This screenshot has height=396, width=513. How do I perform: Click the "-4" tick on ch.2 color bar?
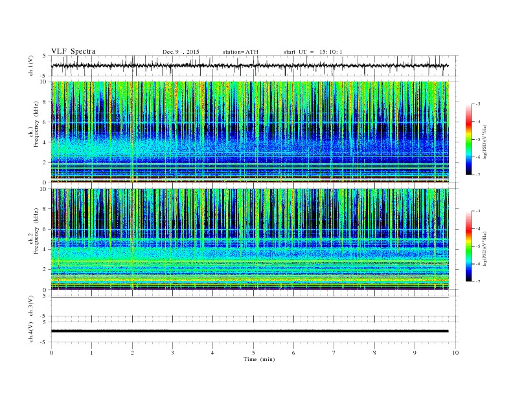(478, 228)
